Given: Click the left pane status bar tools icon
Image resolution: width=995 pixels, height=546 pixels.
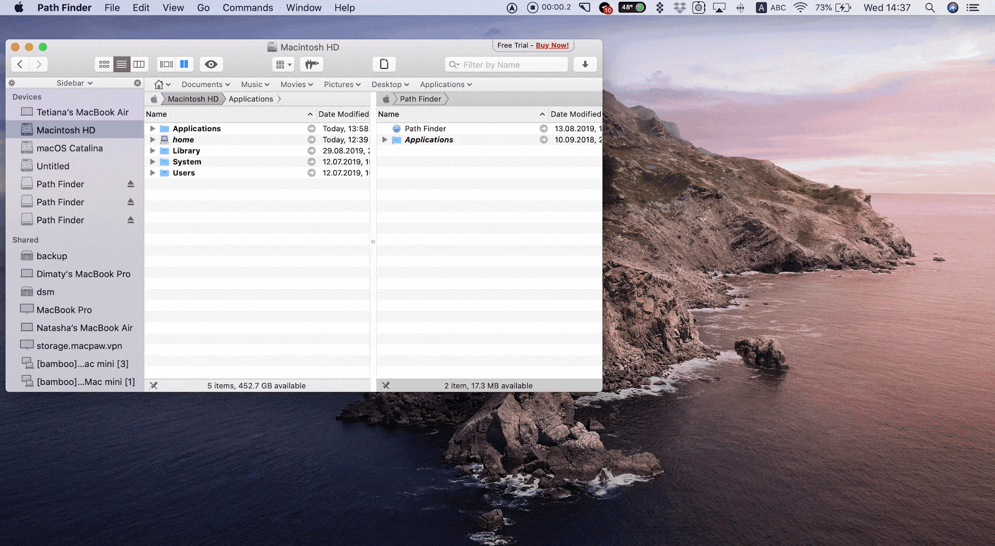Looking at the screenshot, I should 154,386.
